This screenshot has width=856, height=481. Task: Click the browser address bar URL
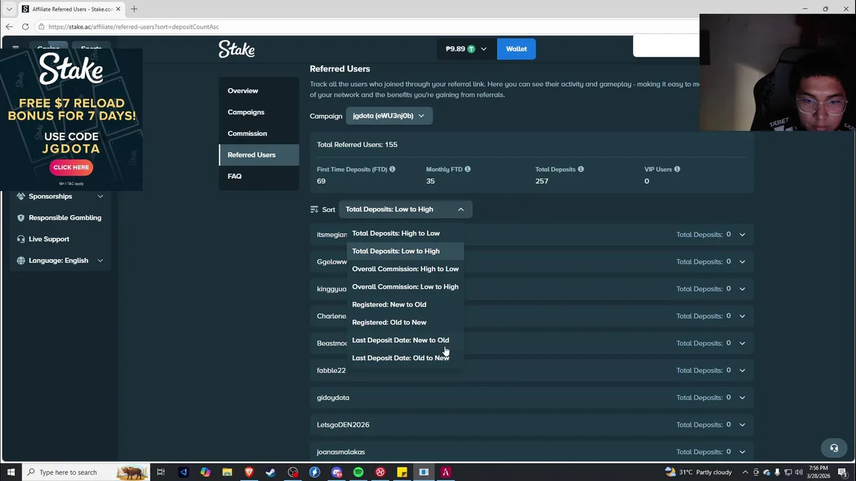coord(134,27)
